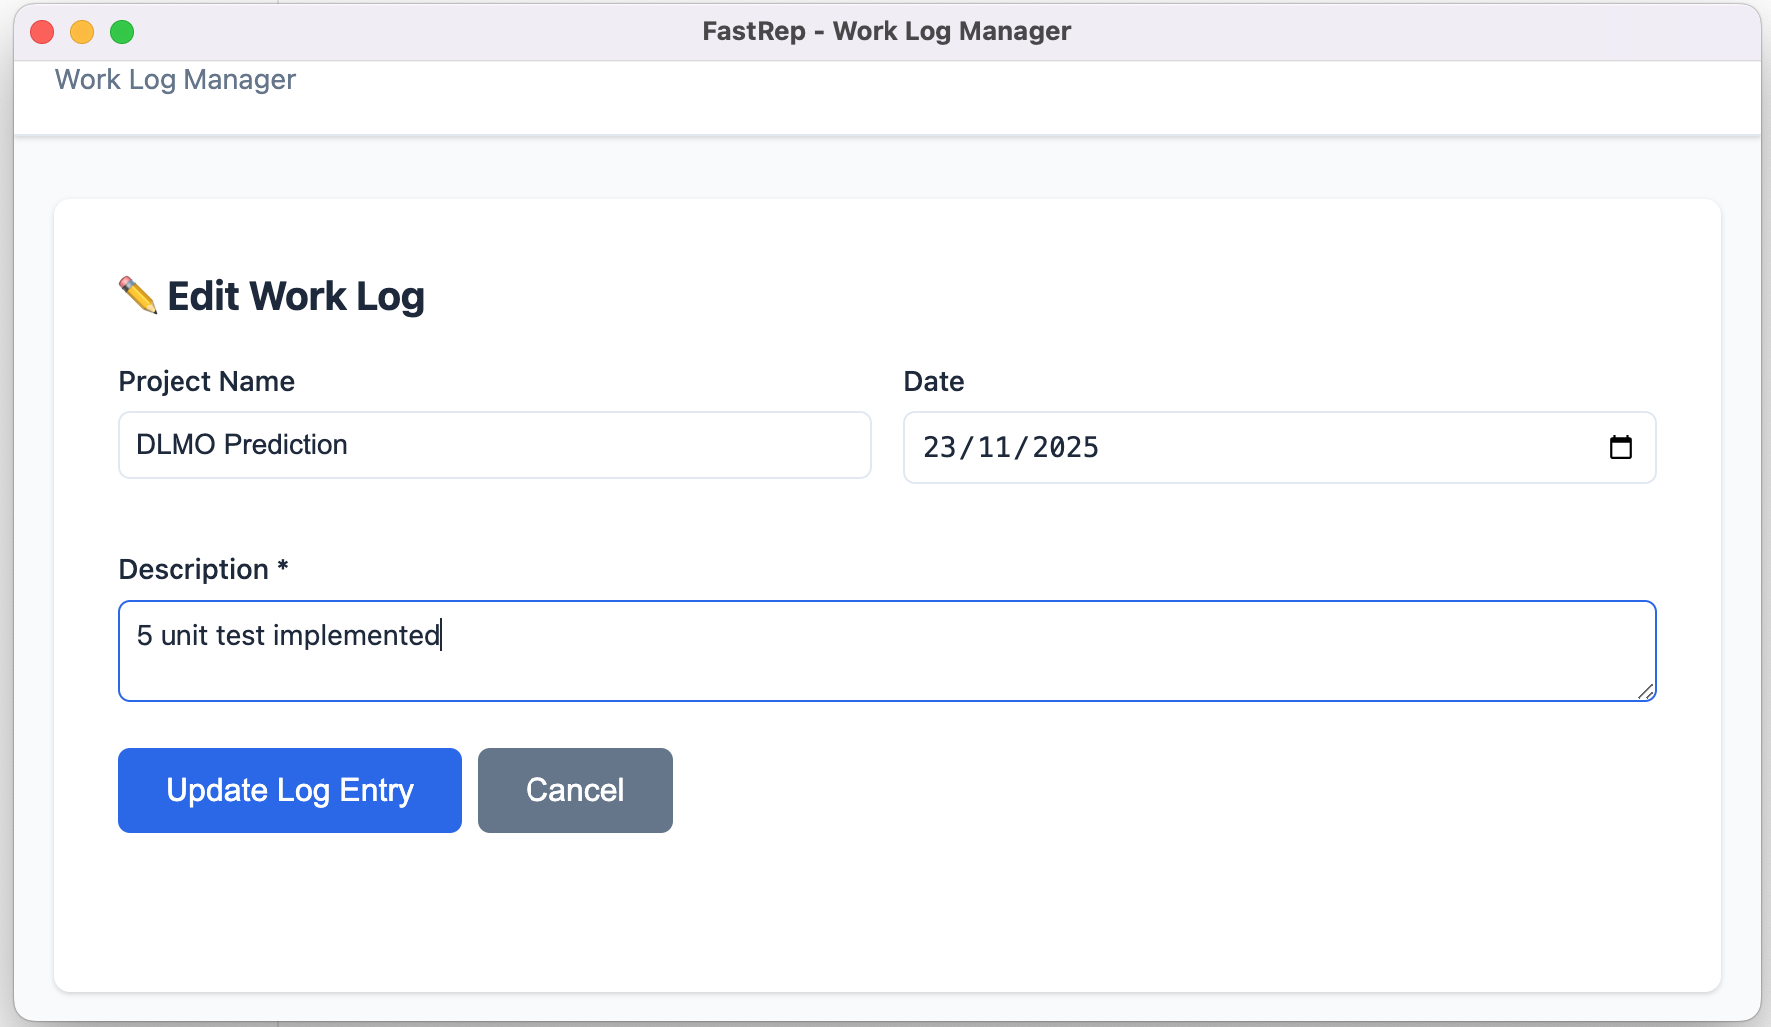Click the pencil icon beside Edit Work Log
1771x1027 pixels.
tap(137, 294)
